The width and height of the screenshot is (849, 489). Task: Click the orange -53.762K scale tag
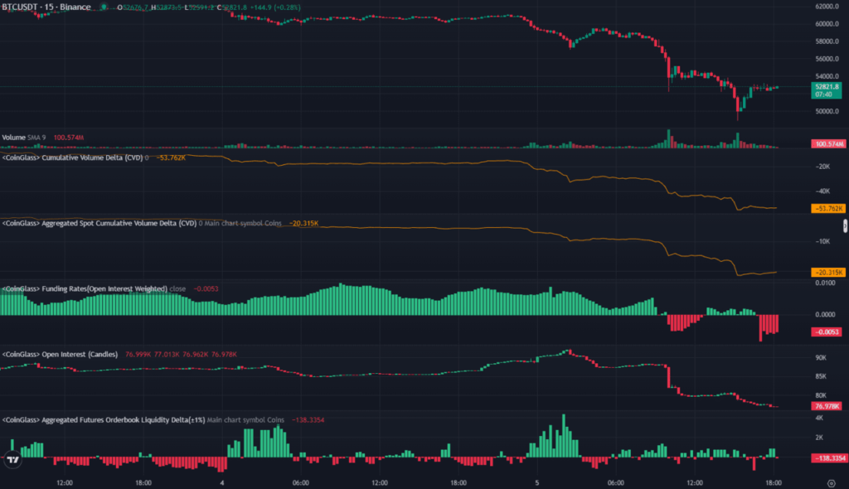(828, 209)
